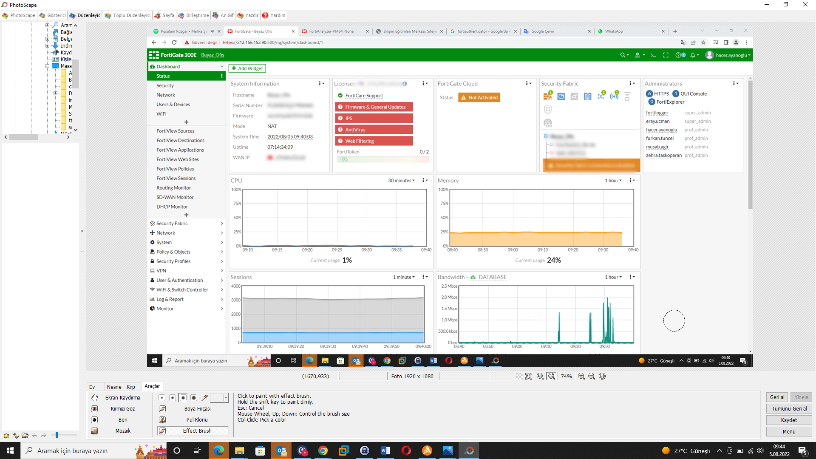Click the grey back arrow below folder tree
This screenshot has height=459, width=816.
point(34,435)
